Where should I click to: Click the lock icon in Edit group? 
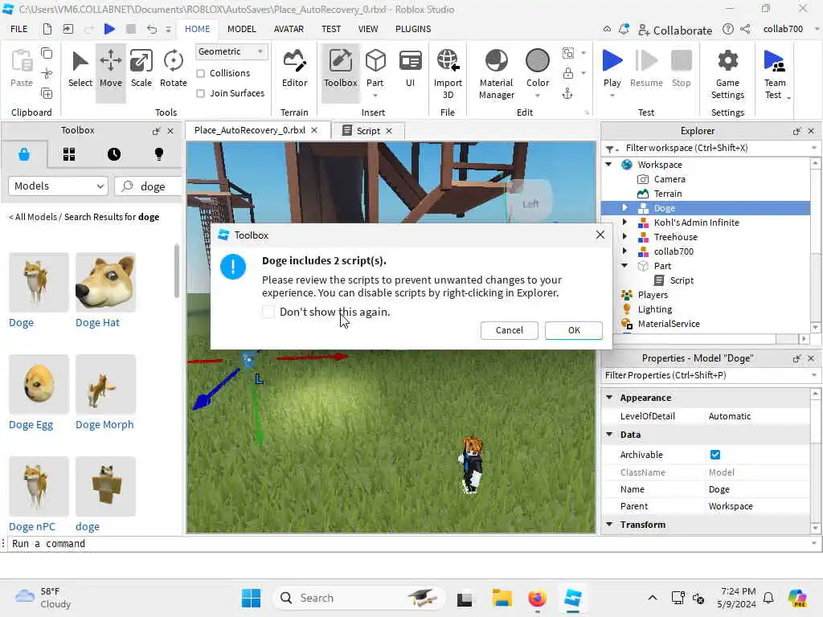coord(568,73)
